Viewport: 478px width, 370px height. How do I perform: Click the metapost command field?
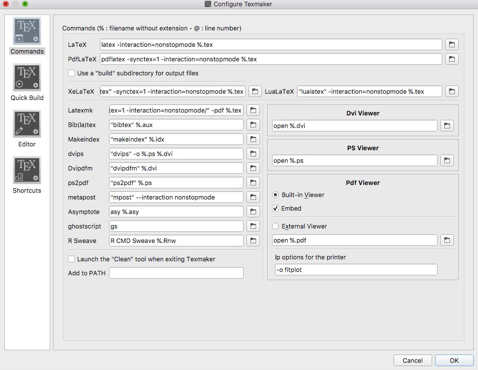pos(176,197)
